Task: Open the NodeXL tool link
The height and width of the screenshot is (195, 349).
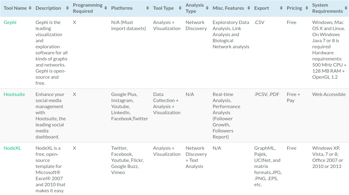Action: point(12,148)
